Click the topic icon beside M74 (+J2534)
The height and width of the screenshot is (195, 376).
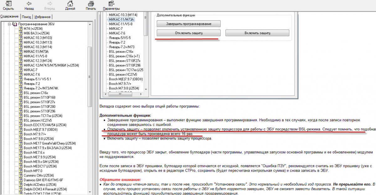coord(21,29)
